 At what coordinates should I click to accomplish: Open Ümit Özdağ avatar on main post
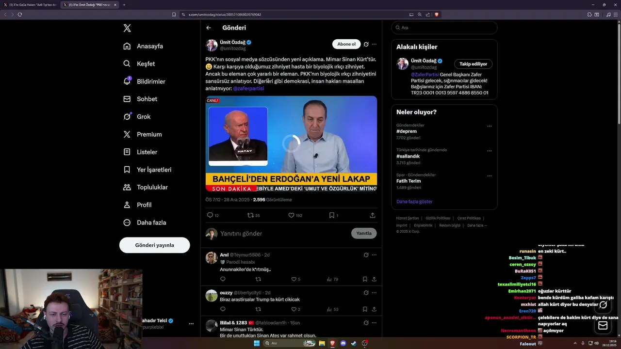click(x=212, y=45)
